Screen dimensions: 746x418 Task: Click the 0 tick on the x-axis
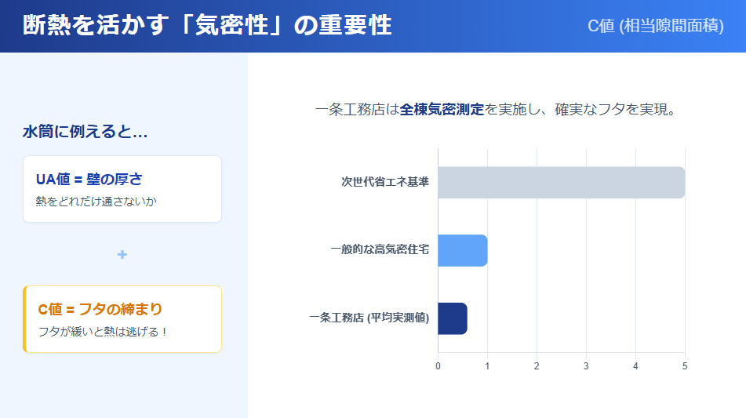[x=438, y=366]
